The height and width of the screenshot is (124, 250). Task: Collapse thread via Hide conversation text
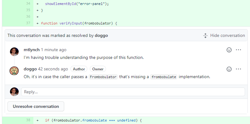(x=228, y=36)
